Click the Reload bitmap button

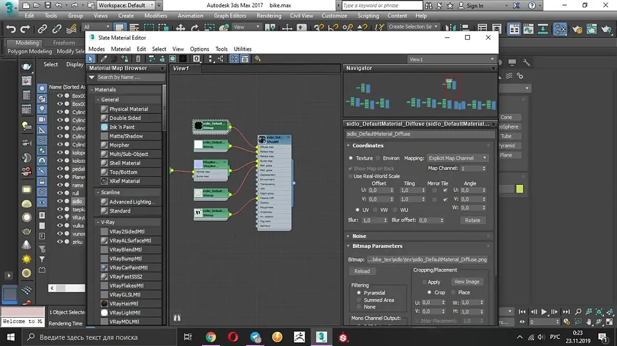[362, 271]
